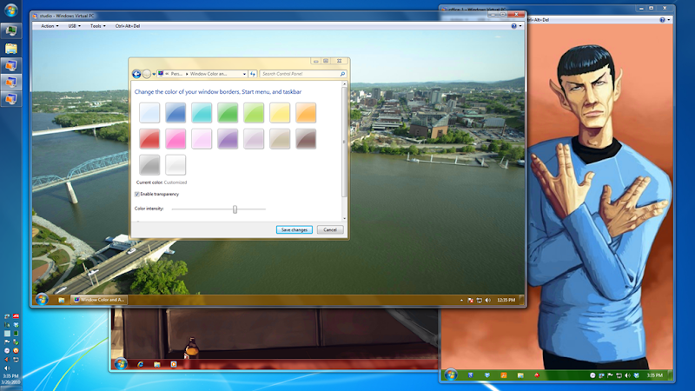The height and width of the screenshot is (391, 695).
Task: Select the hot pink Fuchsia color swatch
Action: [x=175, y=139]
